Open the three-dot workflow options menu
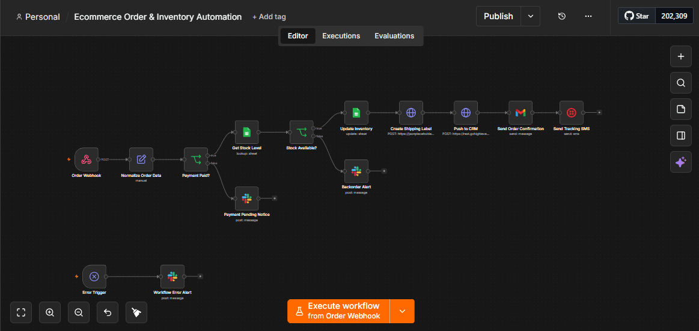 [x=588, y=16]
